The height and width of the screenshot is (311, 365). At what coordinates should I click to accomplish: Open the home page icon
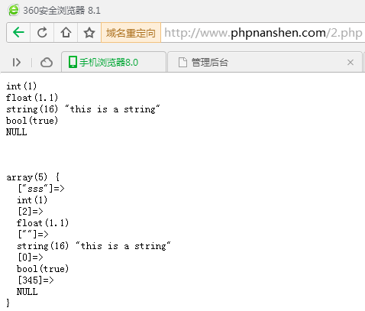tap(66, 32)
